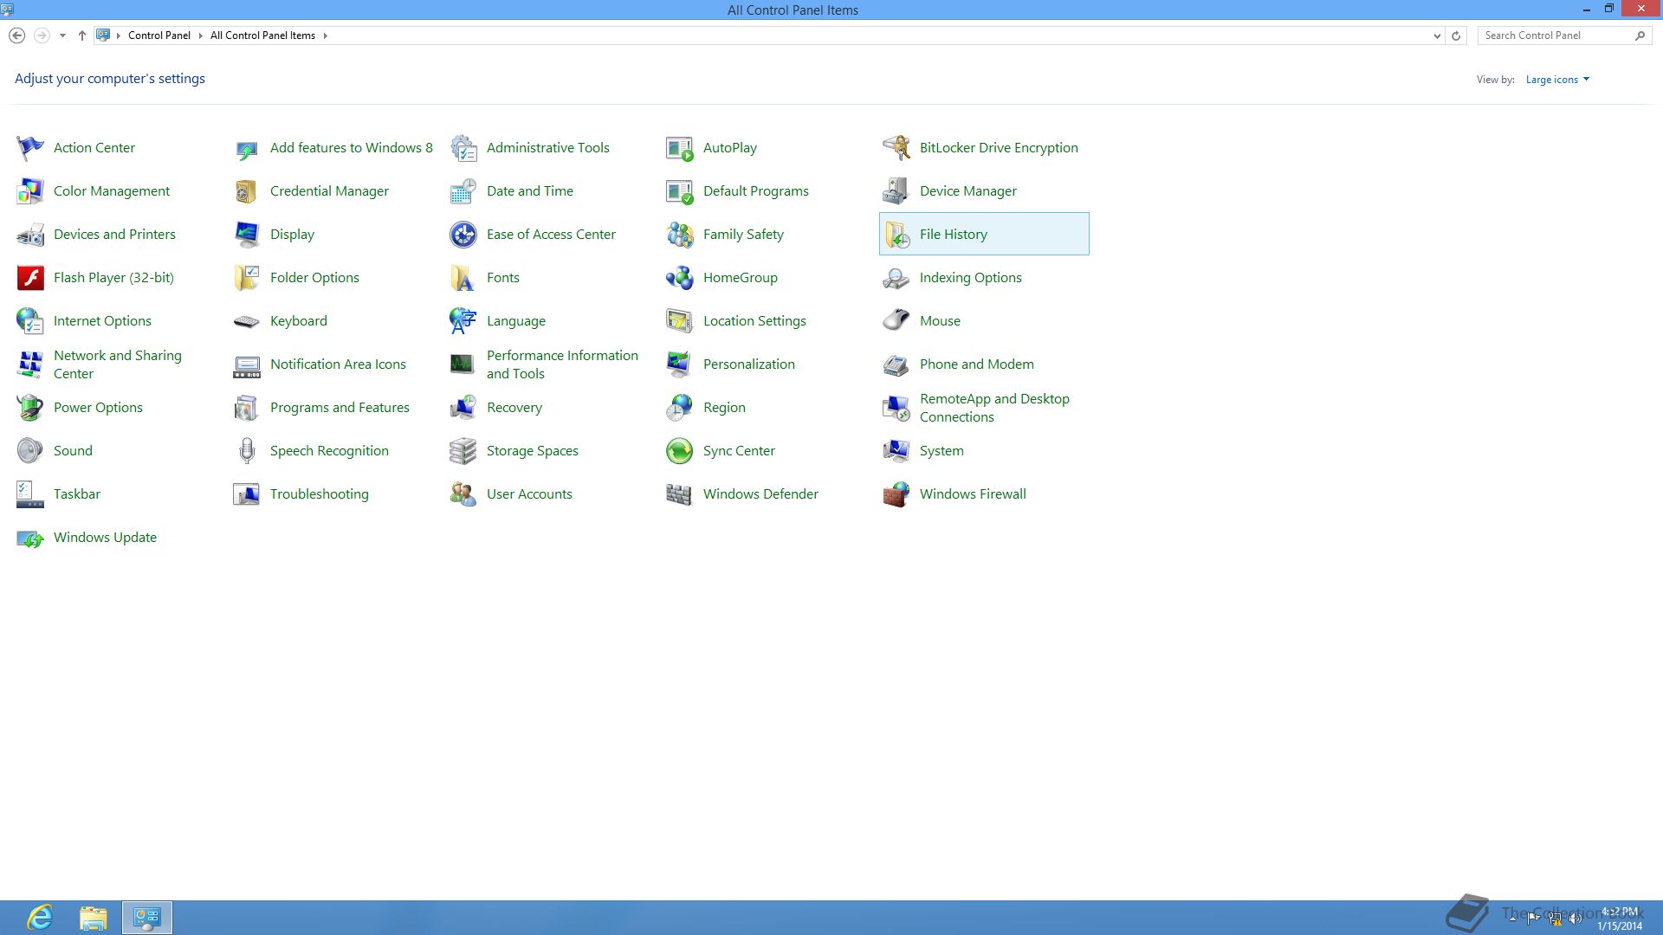
Task: Click the Add features to Windows 8 icon
Action: click(247, 148)
